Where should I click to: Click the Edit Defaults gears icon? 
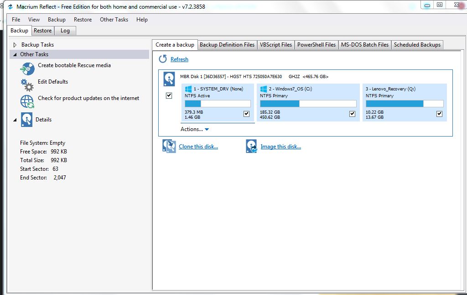[27, 85]
